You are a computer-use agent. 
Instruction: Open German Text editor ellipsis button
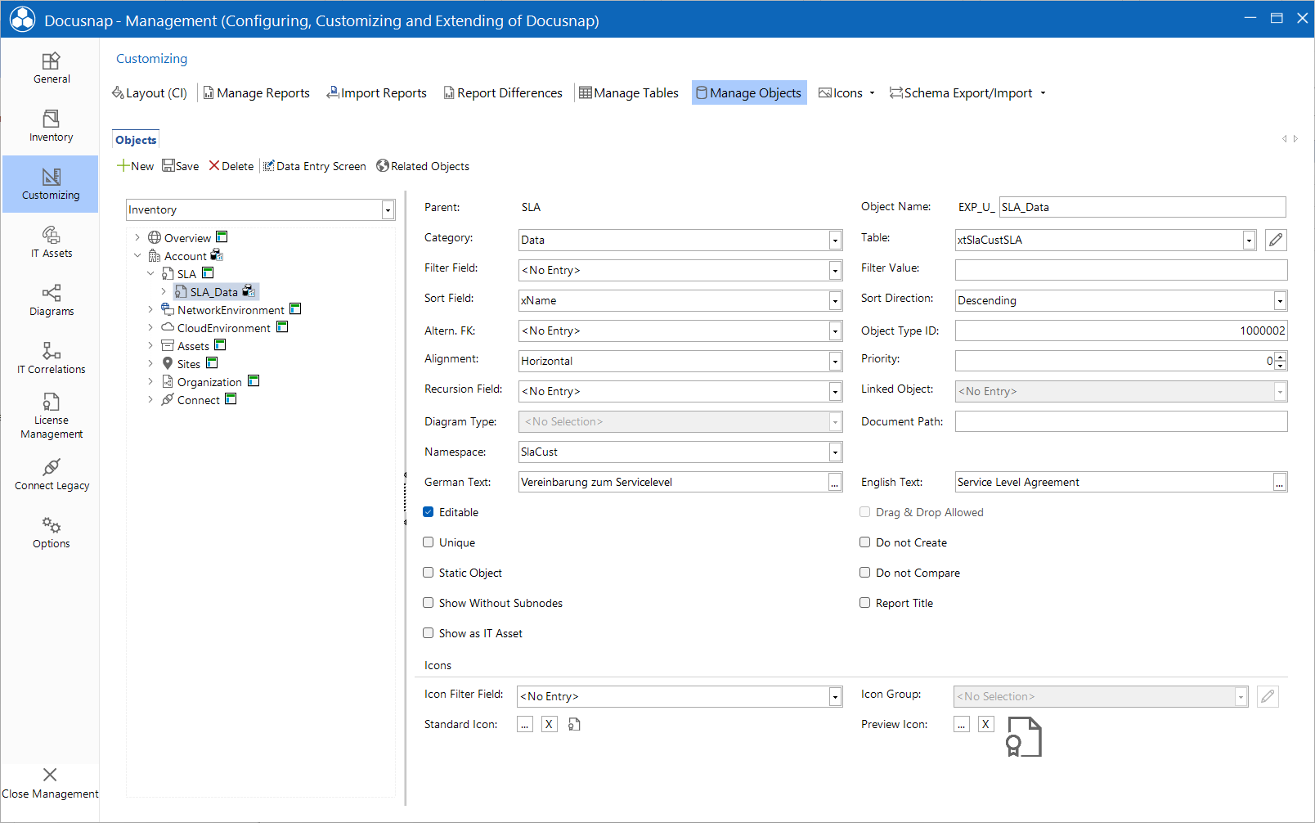(835, 482)
